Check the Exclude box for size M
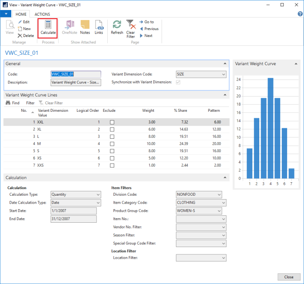Image resolution: width=304 pixels, height=284 pixels. click(x=112, y=144)
